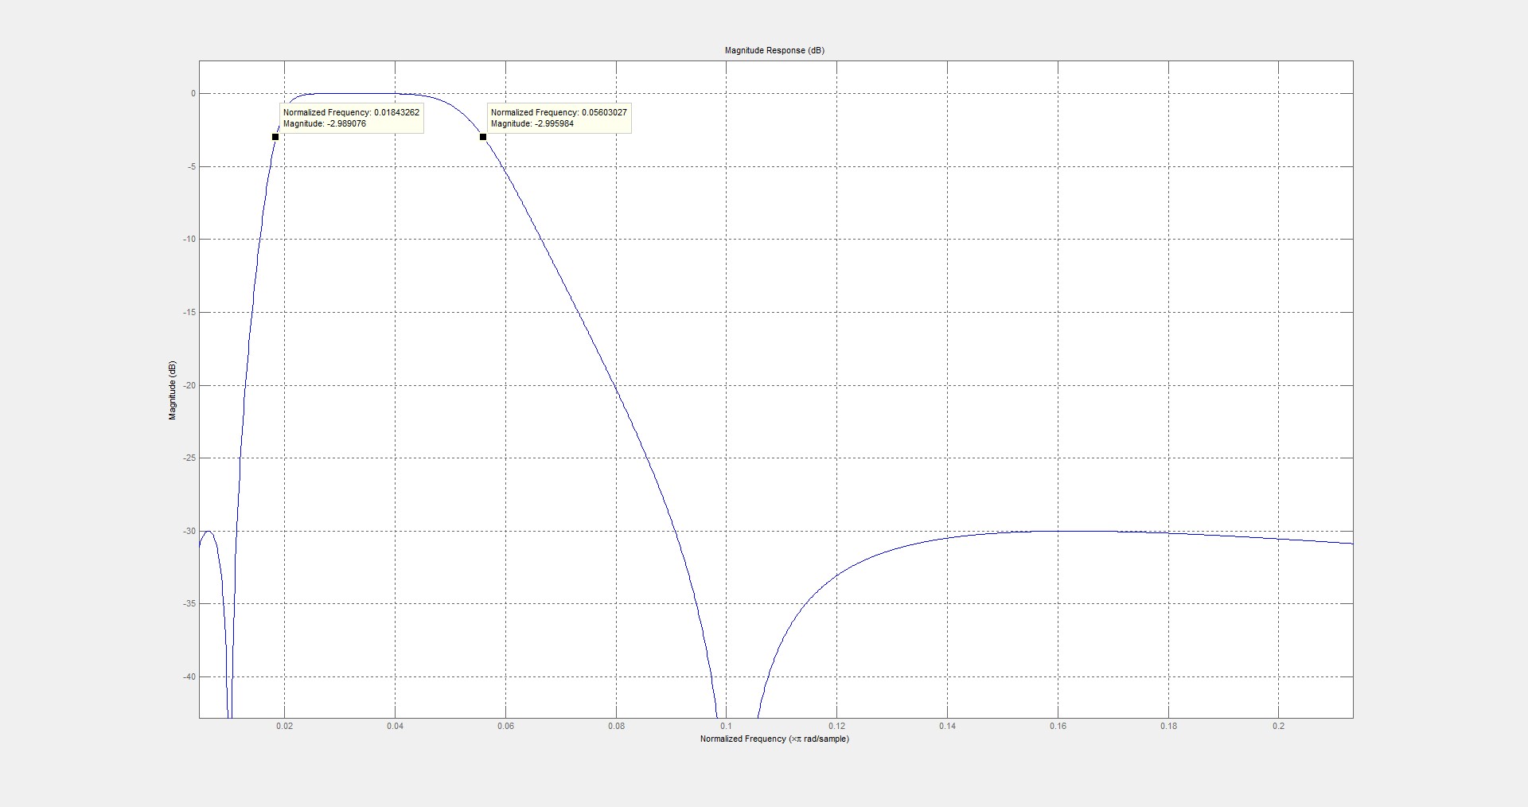
Task: Select the data cursor marker at 0.05603027
Action: pyautogui.click(x=483, y=137)
